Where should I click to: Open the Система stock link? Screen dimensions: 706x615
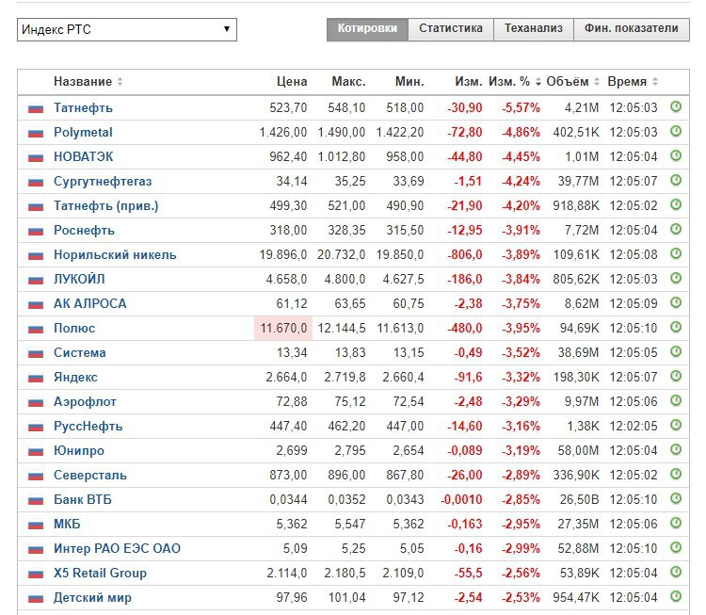coord(80,353)
